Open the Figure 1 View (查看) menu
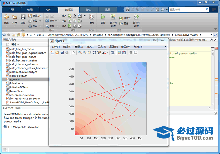The width and height of the screenshot is (220, 154). coord(79,47)
